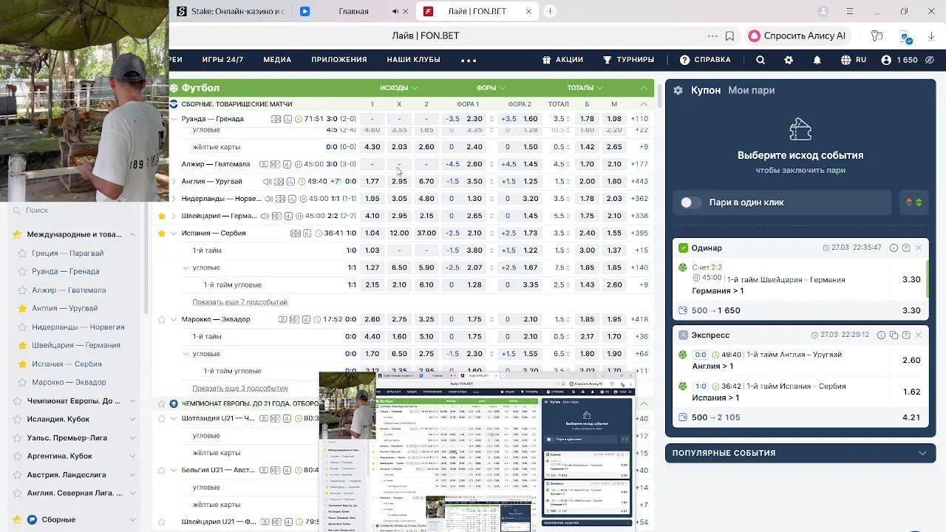Bookmark the page in address bar

coord(729,35)
